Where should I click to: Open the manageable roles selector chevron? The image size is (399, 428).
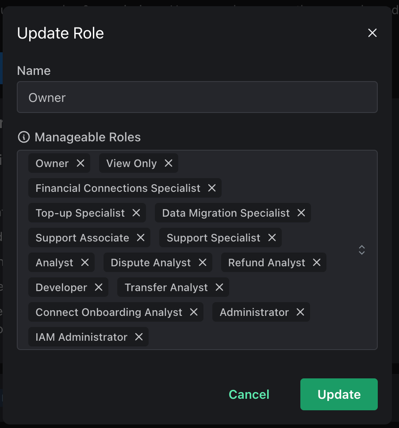coord(361,250)
